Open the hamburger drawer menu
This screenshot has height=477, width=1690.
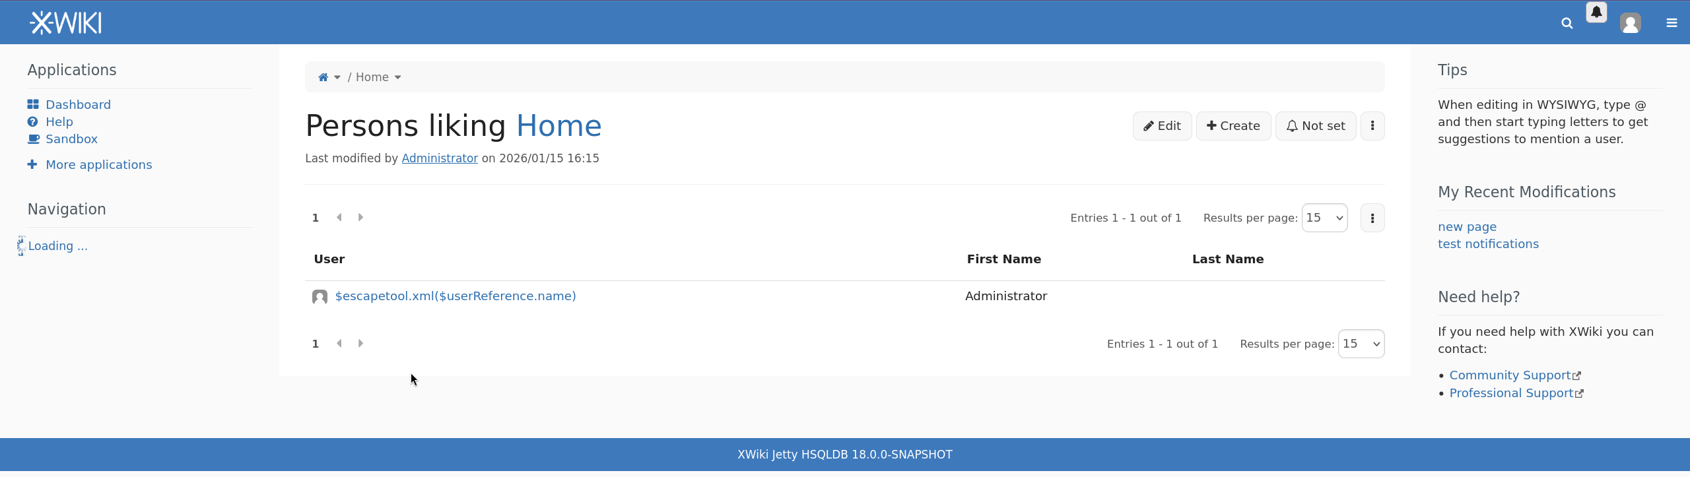click(1672, 24)
